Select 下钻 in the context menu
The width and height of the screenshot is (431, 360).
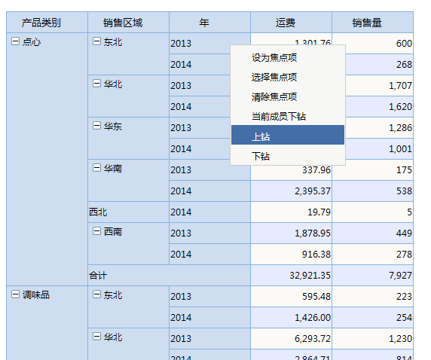[x=288, y=156]
